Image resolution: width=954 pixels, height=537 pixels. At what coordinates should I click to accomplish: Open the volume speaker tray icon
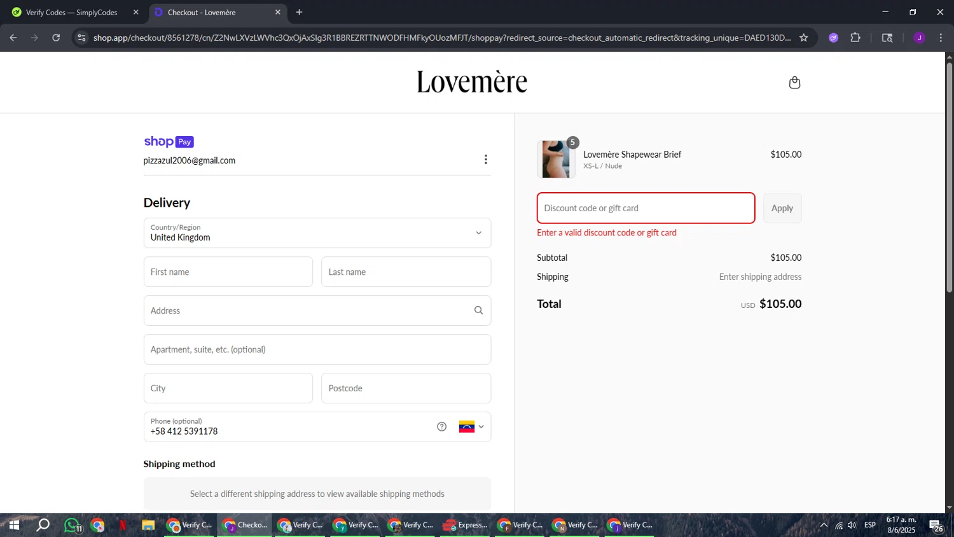852,525
